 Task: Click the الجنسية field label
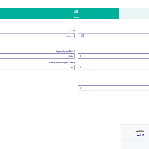[x=72, y=31]
